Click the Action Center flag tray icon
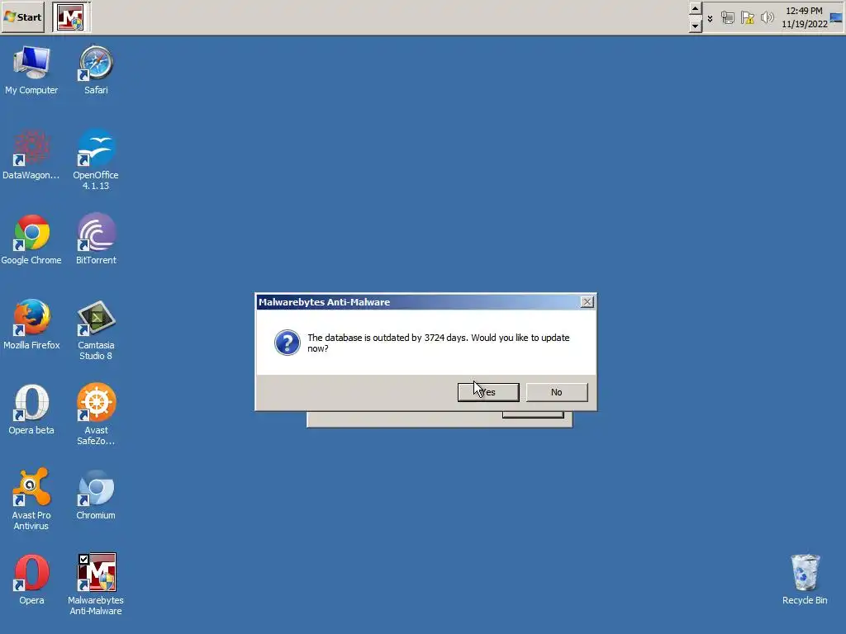 [x=747, y=18]
